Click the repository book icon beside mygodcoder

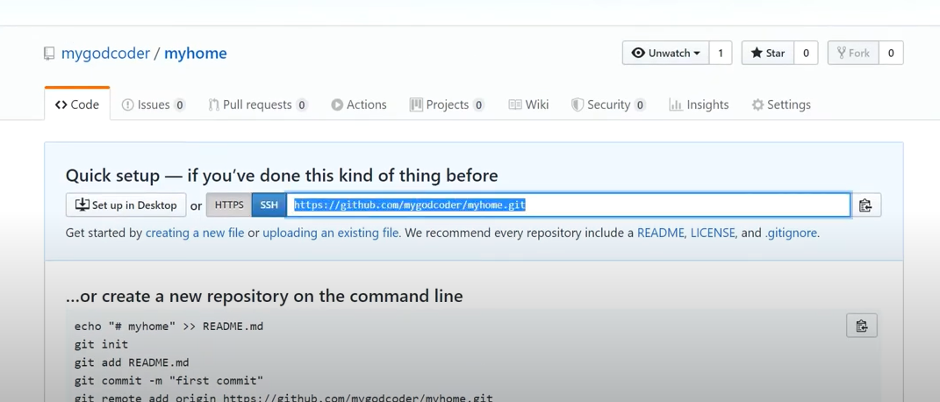click(49, 54)
